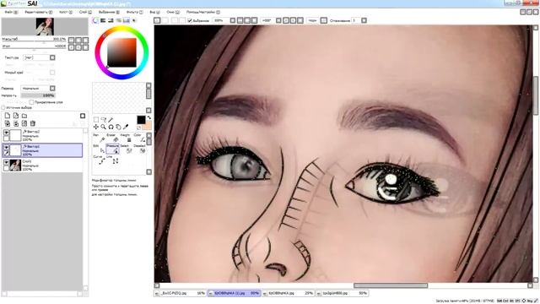Enable the Источник выбора checkbox
540x304 pixels.
(3, 107)
